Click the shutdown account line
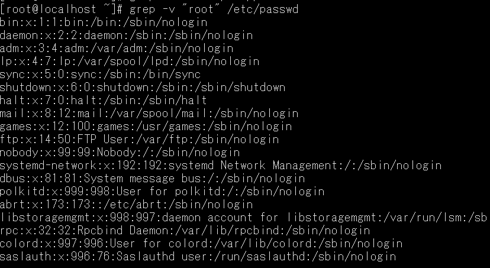 pos(143,88)
